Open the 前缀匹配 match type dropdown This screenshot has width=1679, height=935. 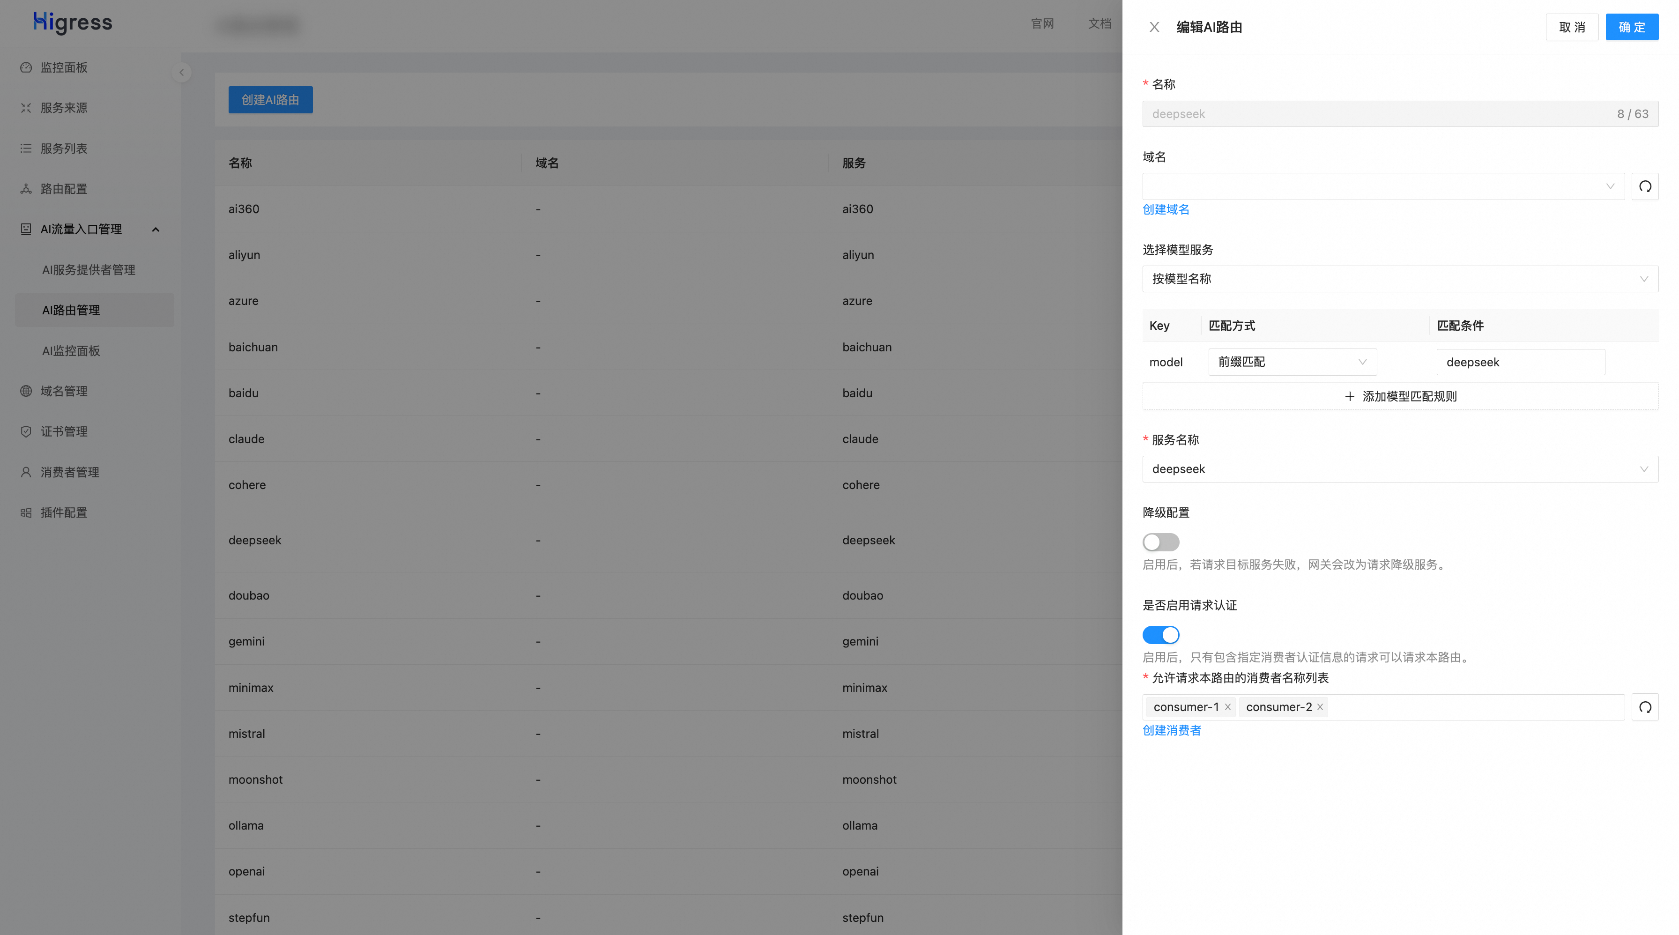(1292, 362)
